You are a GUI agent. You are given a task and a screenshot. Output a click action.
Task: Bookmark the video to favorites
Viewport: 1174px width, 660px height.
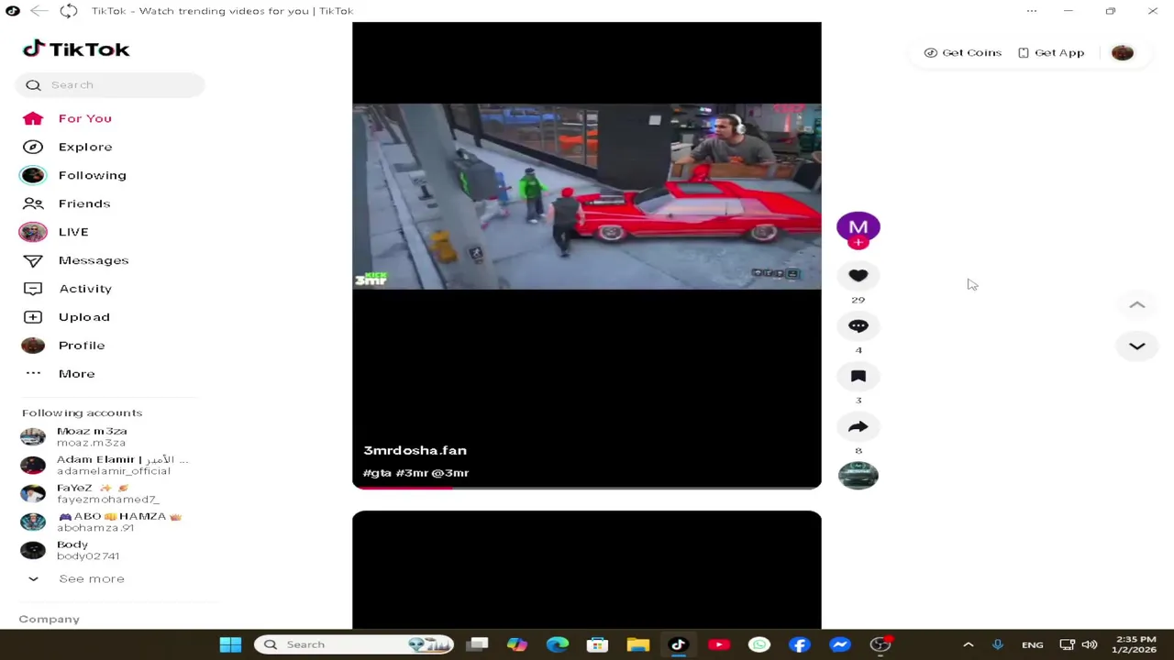858,377
